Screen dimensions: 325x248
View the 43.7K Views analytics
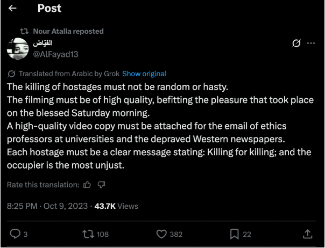(116, 206)
